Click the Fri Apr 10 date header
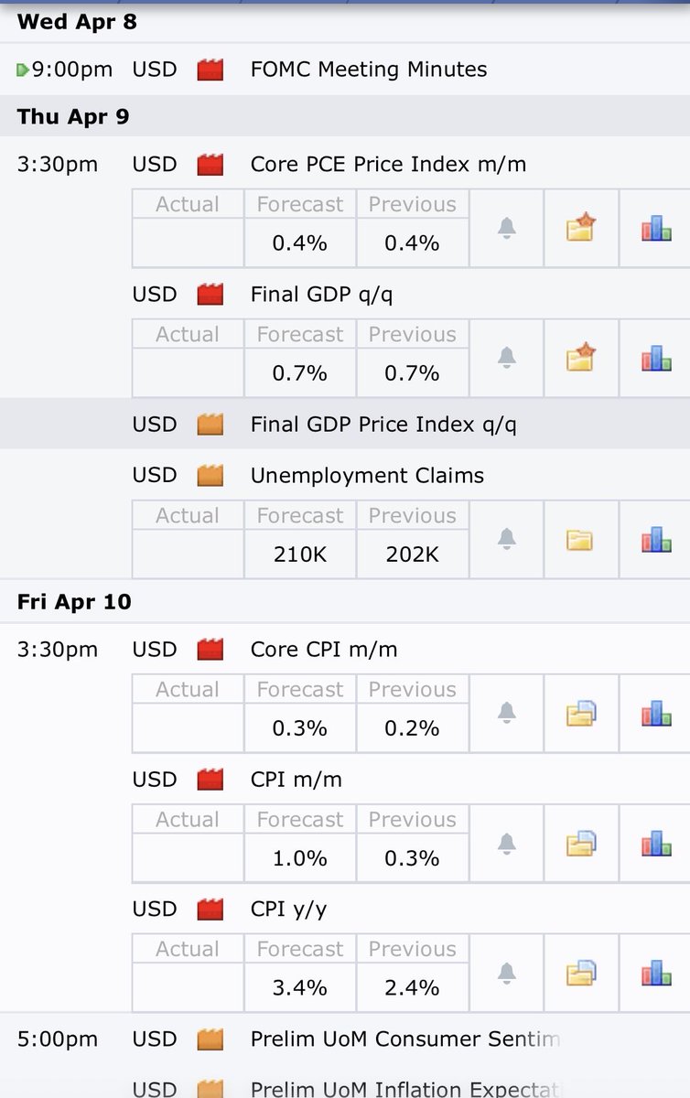The height and width of the screenshot is (1098, 690). coord(74,602)
